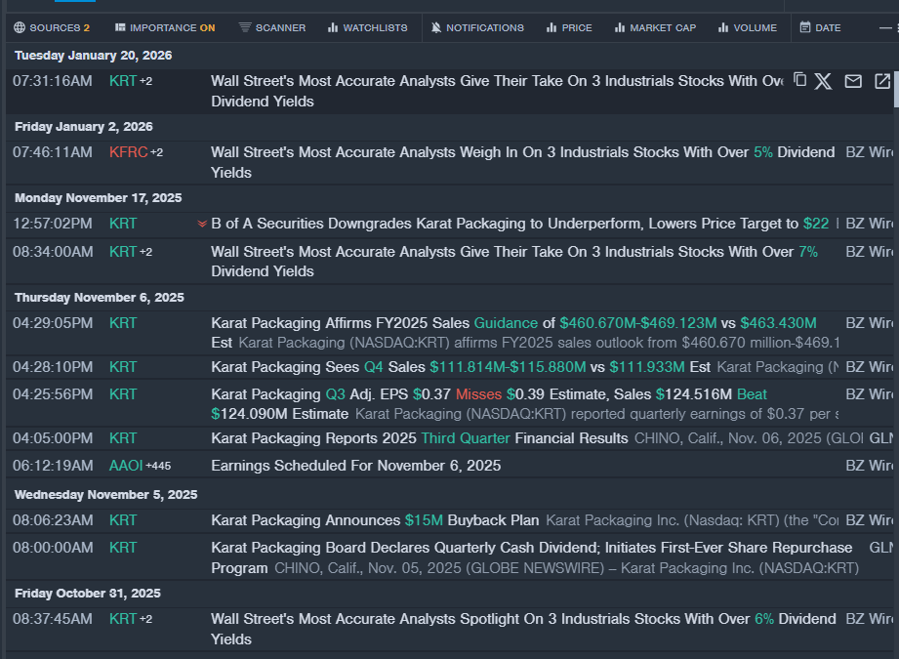The height and width of the screenshot is (659, 899).
Task: Expand the +445 additional tickers badge
Action: point(158,466)
